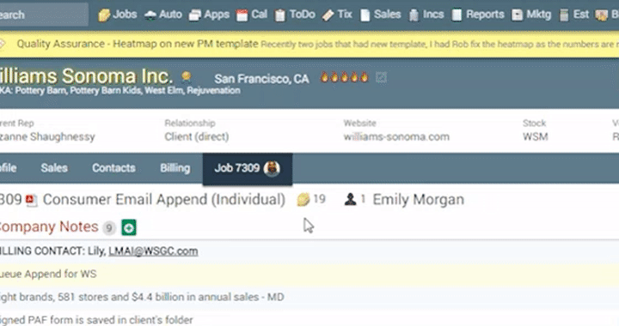
Task: Click the LMAI@WSGC.com email link
Action: [x=153, y=251]
